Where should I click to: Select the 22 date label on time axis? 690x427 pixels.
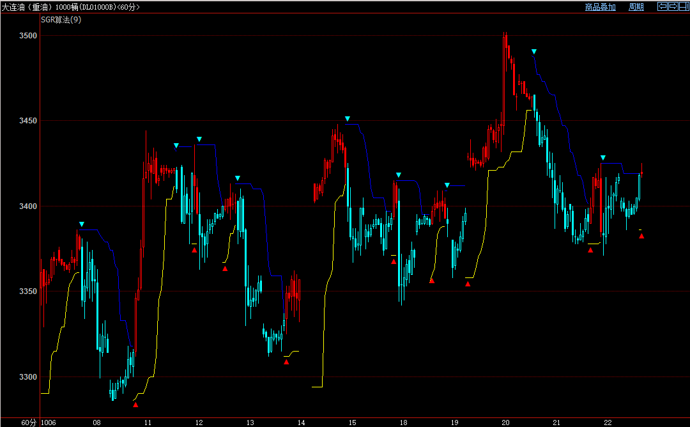coord(608,423)
